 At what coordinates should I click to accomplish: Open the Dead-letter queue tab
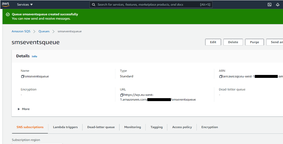(x=101, y=127)
